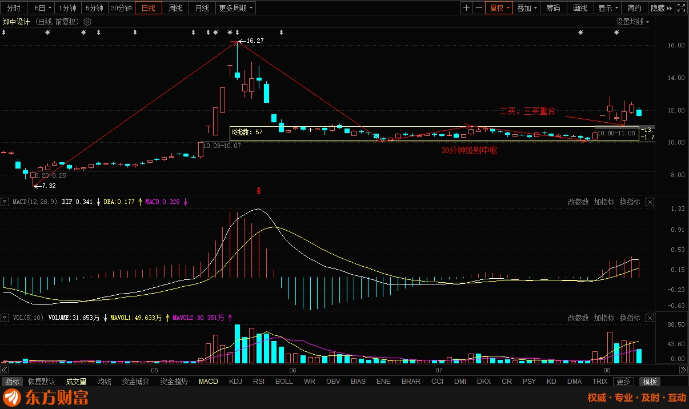This screenshot has height=409, width=689.
Task: Select BRAR indicator
Action: tap(411, 382)
